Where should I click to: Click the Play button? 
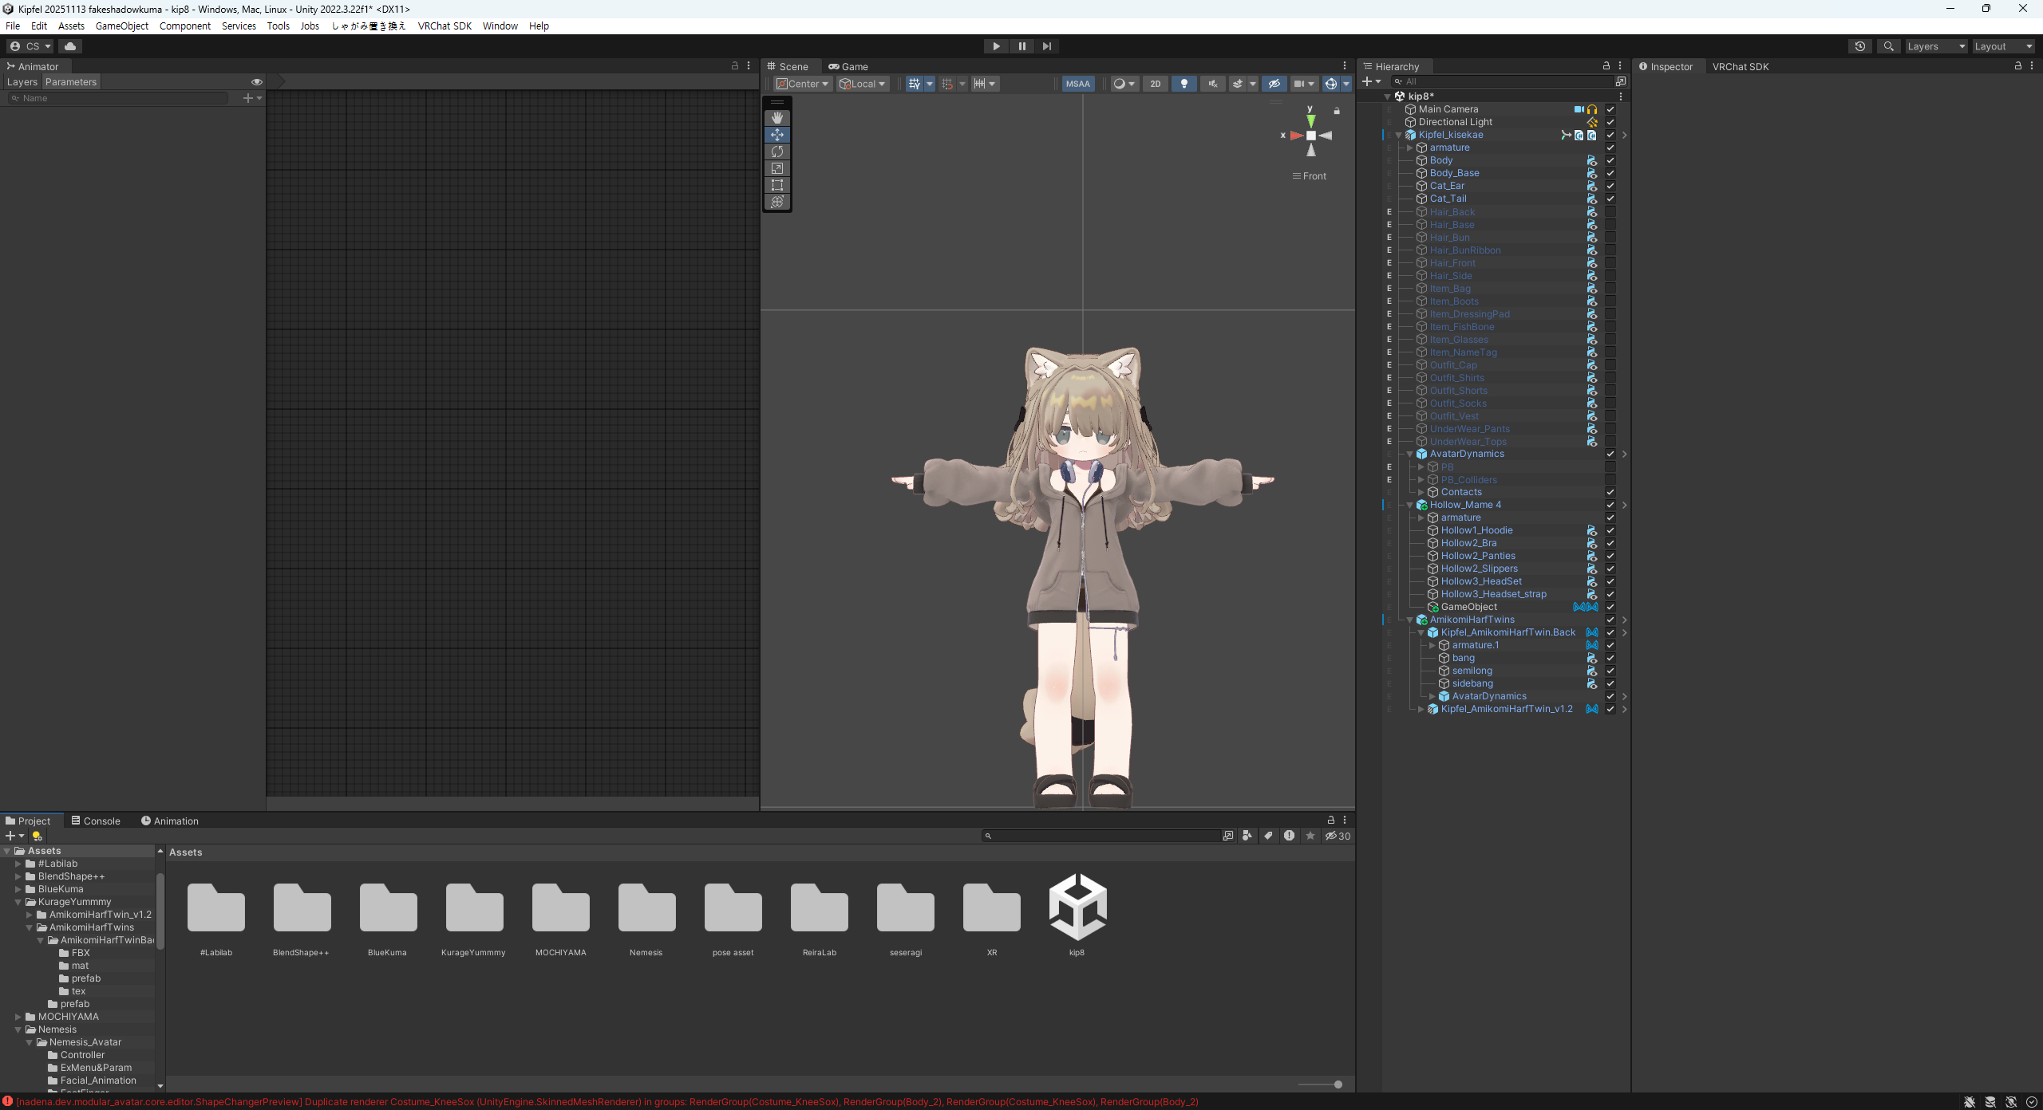click(x=996, y=46)
